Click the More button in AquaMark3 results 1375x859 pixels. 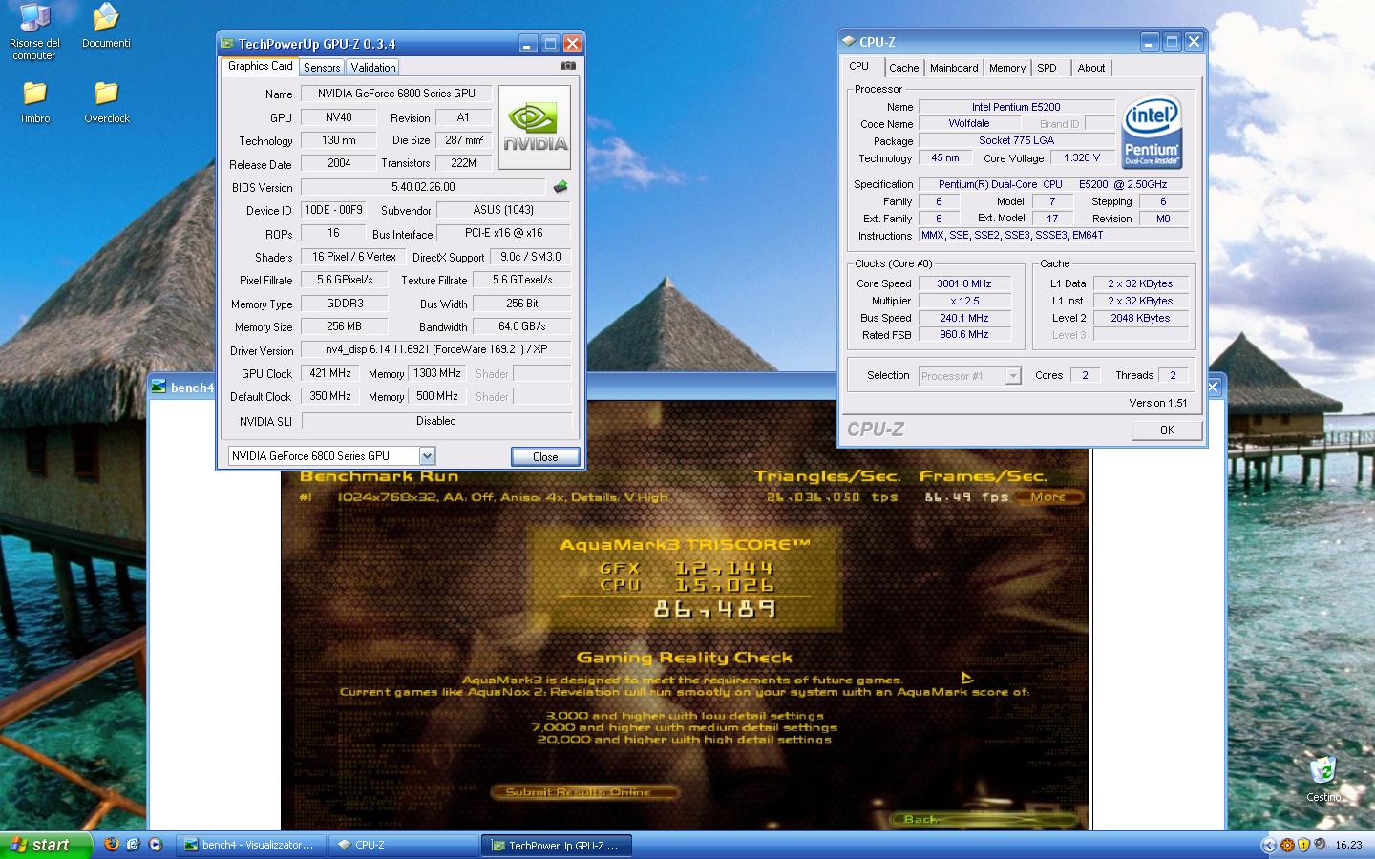pyautogui.click(x=1048, y=496)
